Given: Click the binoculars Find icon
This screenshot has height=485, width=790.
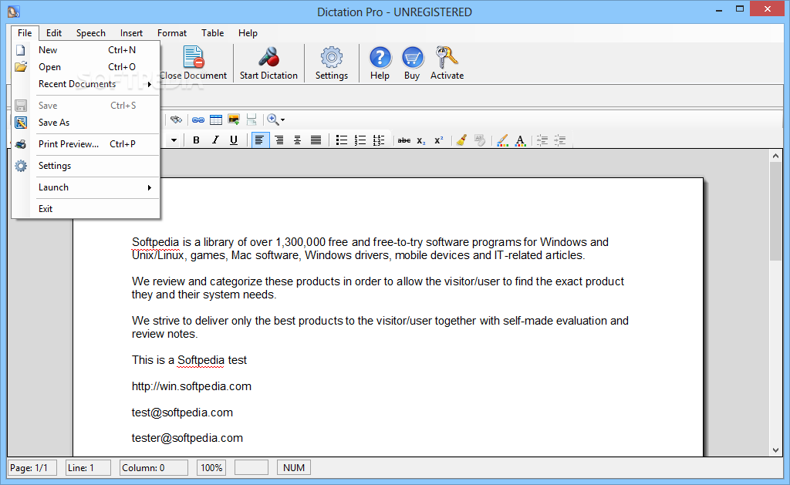Looking at the screenshot, I should [x=176, y=120].
